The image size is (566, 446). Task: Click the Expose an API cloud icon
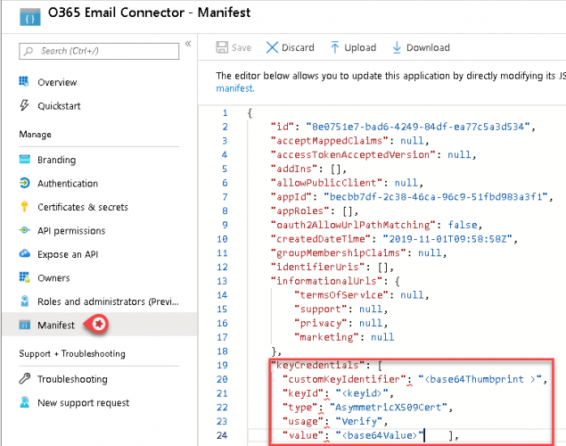[x=24, y=254]
